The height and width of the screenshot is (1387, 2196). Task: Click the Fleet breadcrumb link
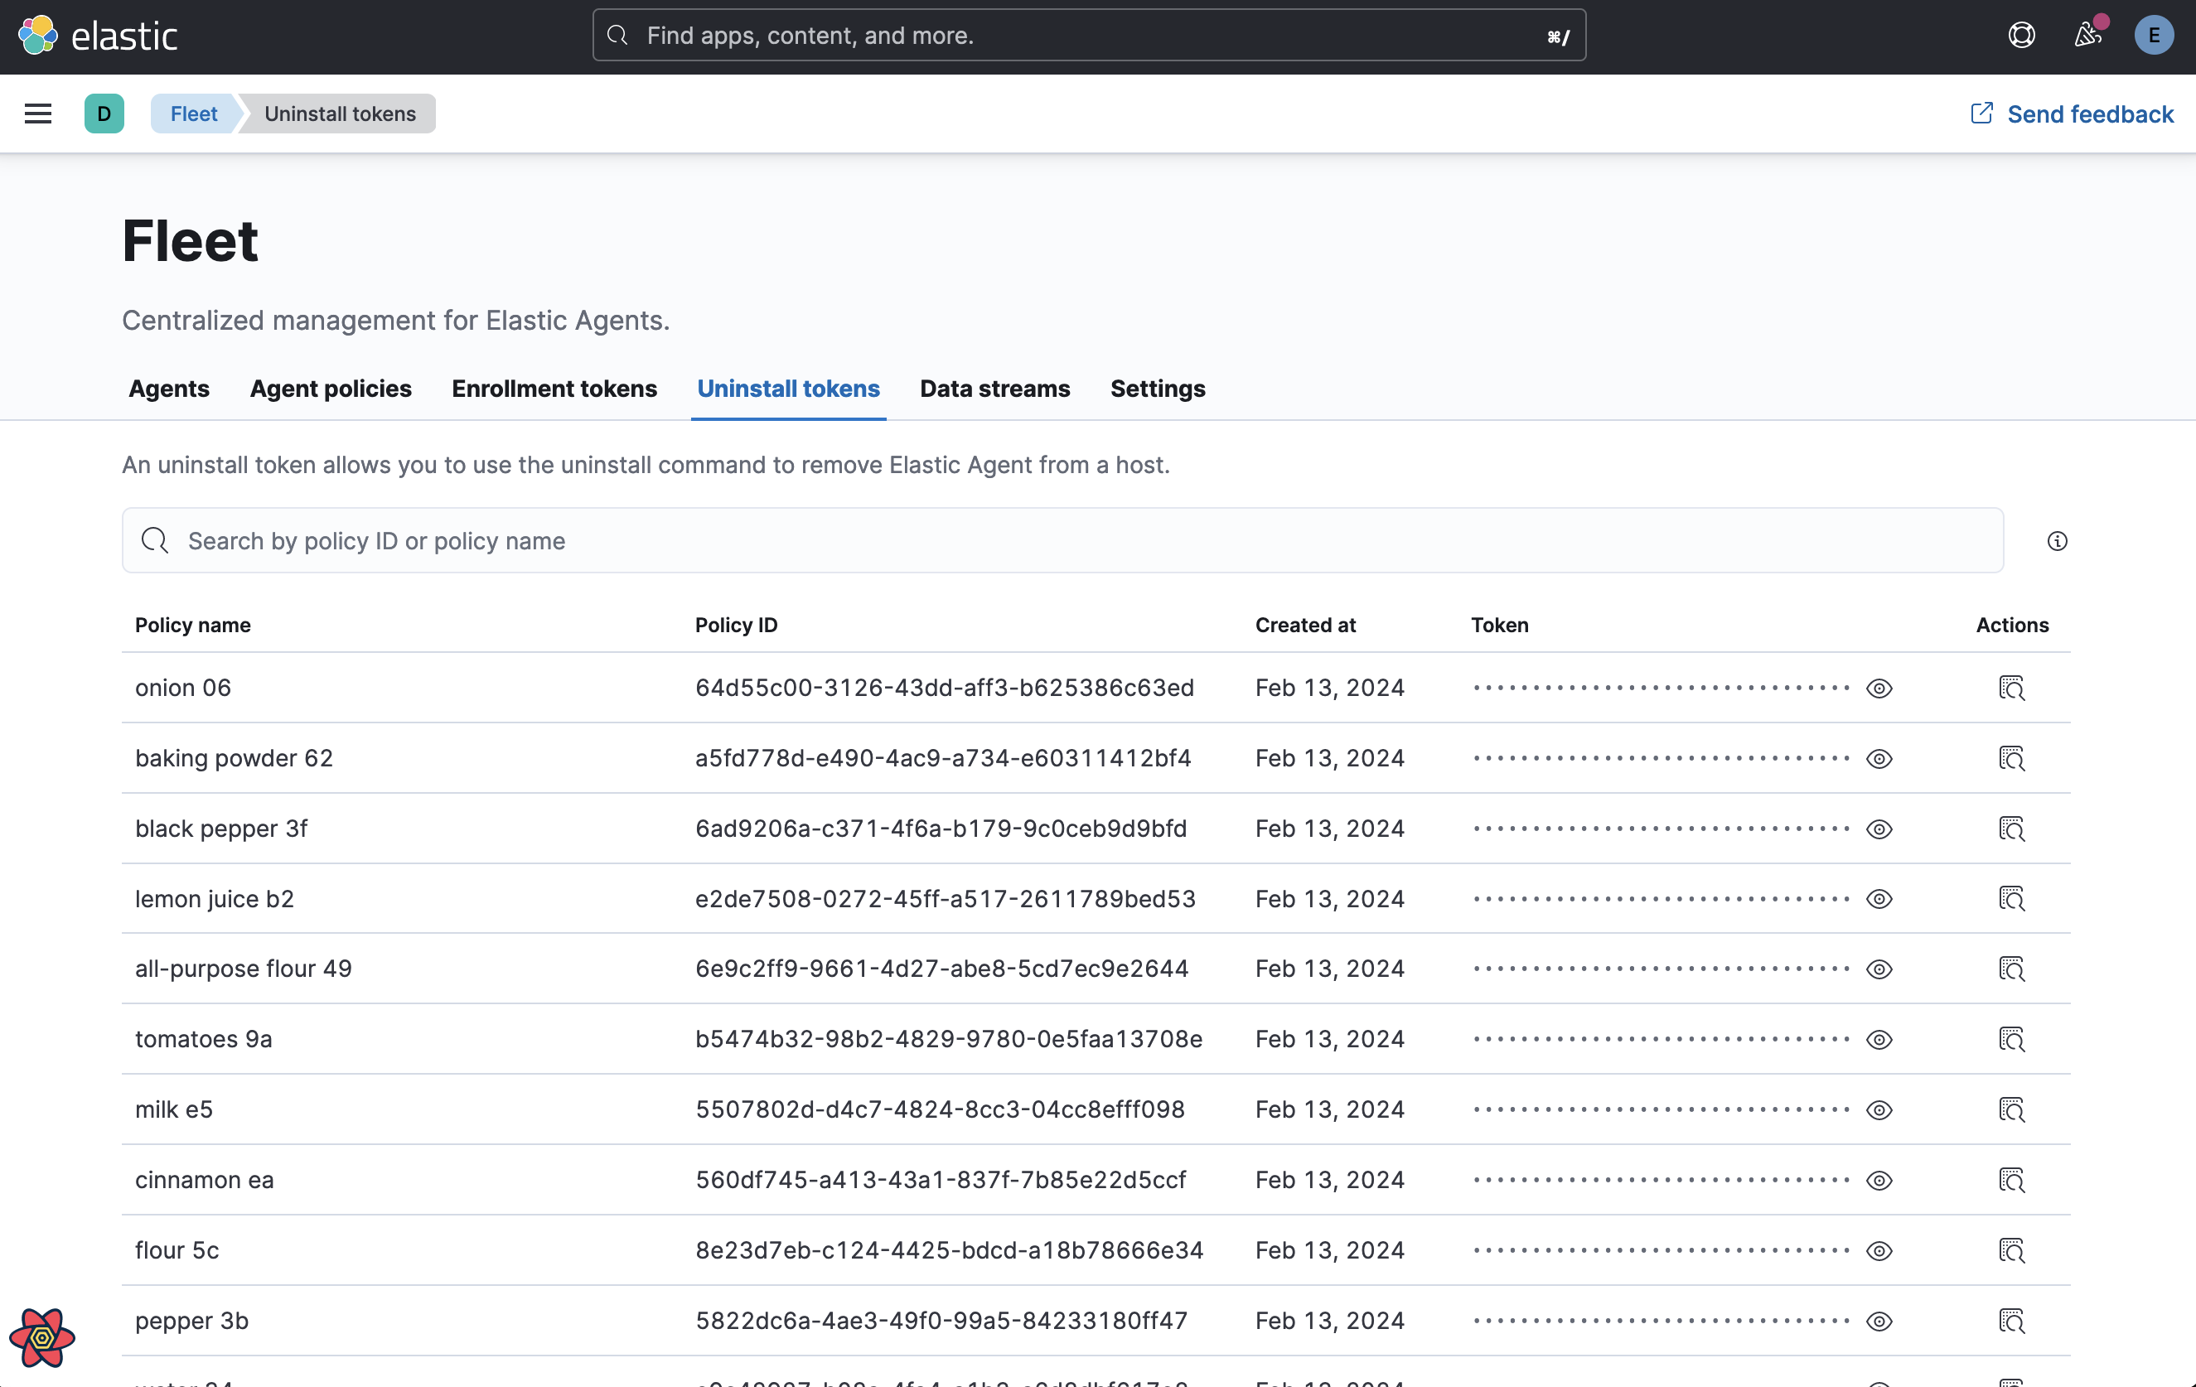tap(193, 114)
